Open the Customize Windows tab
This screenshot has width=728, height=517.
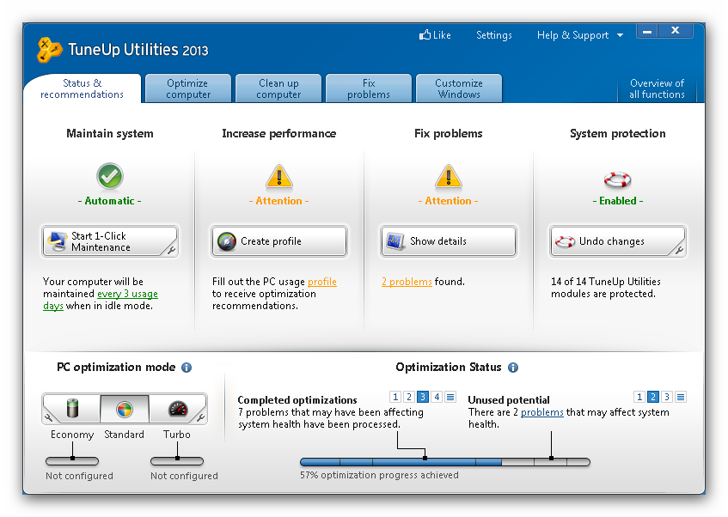click(x=459, y=88)
